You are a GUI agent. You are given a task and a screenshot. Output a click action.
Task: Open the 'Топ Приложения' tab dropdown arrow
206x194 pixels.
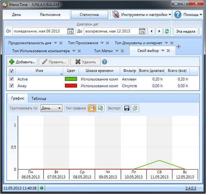coord(101,43)
